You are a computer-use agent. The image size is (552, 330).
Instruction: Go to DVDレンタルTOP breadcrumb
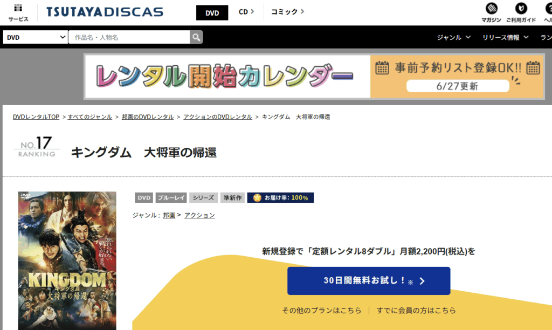point(36,117)
